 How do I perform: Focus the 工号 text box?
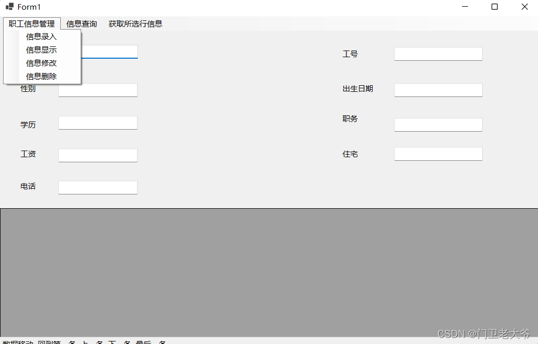(x=438, y=54)
